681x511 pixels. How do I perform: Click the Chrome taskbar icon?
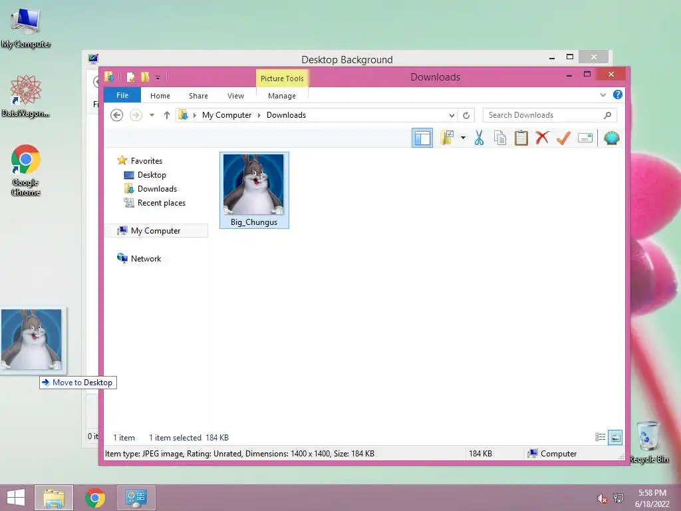[x=95, y=498]
